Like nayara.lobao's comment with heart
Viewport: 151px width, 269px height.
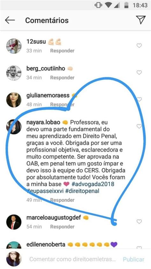[139, 126]
